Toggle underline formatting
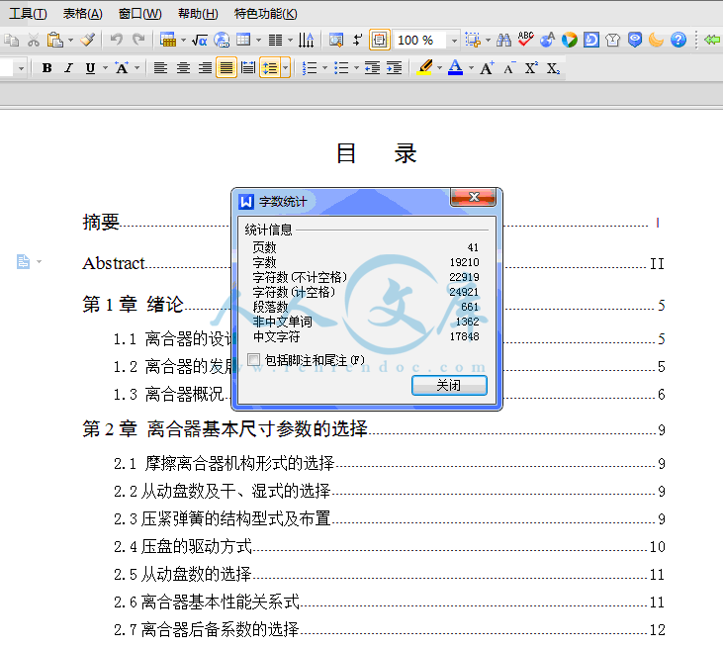This screenshot has height=649, width=723. (90, 68)
